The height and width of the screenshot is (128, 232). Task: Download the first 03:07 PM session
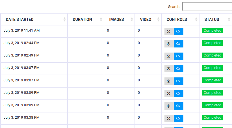[x=178, y=69]
